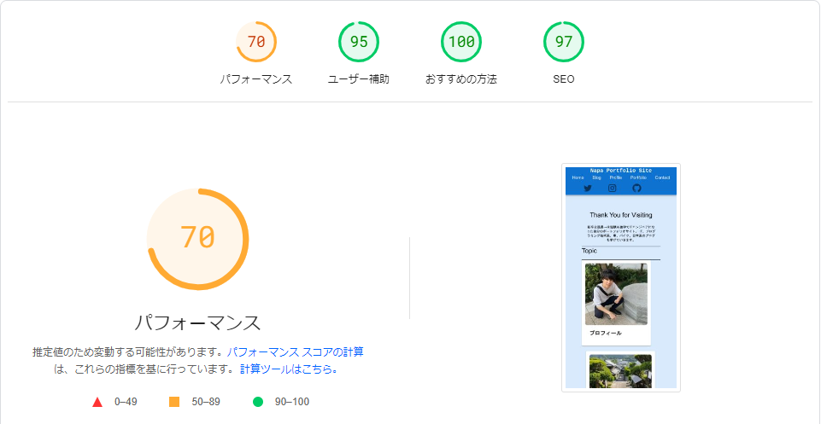Click the red triangle 0–49 legend icon
Screen dimensions: 821x424
[x=97, y=402]
